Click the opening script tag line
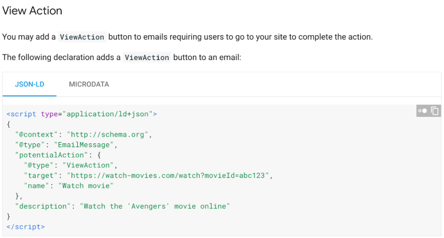This screenshot has width=444, height=238. (x=82, y=114)
